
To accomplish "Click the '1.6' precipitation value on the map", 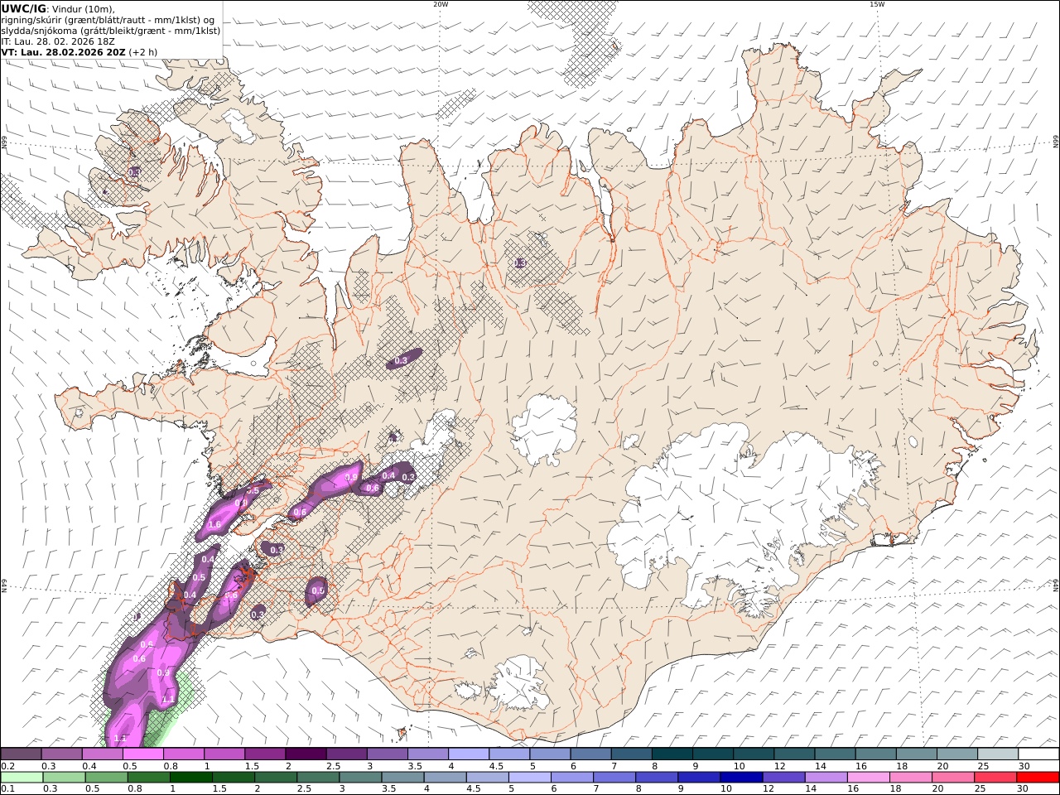I will pyautogui.click(x=214, y=525).
